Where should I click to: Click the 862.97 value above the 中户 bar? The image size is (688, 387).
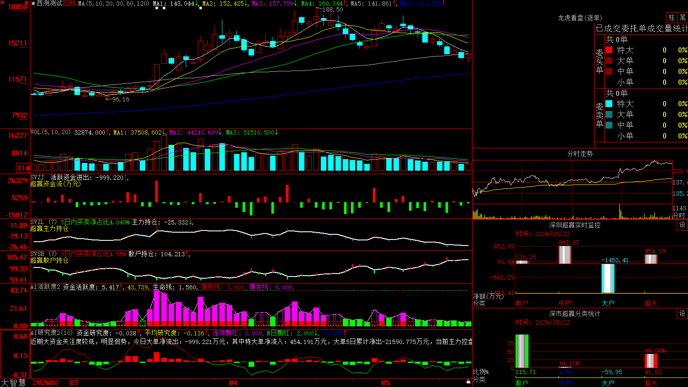[568, 243]
